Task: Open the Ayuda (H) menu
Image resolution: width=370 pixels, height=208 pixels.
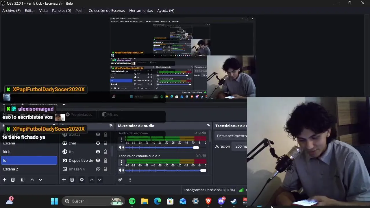Action: pos(166,10)
